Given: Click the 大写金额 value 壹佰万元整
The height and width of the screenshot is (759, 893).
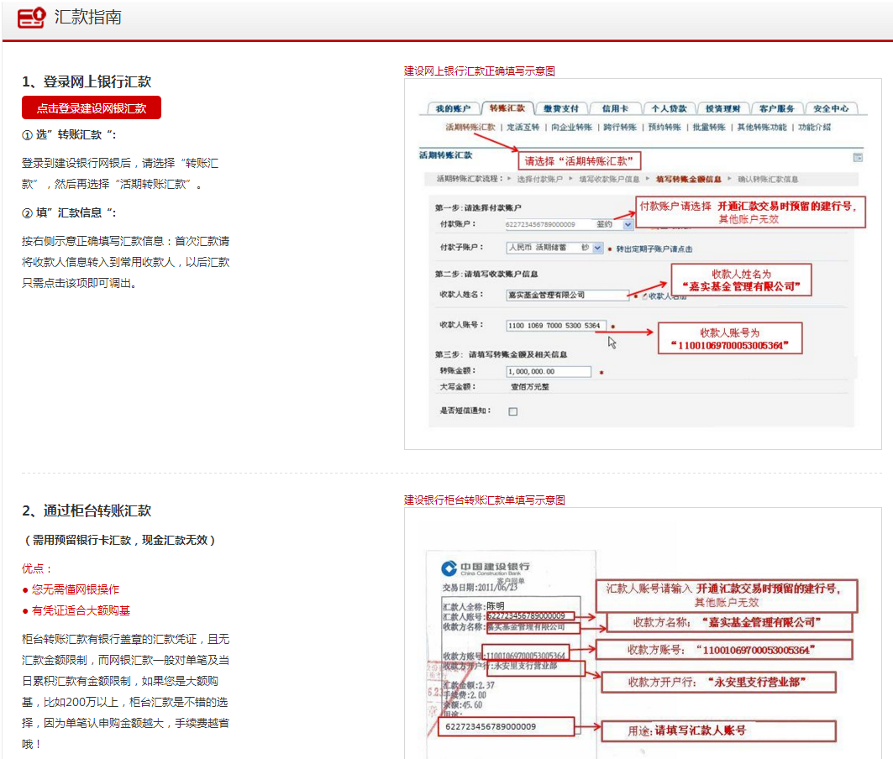Looking at the screenshot, I should pyautogui.click(x=529, y=386).
